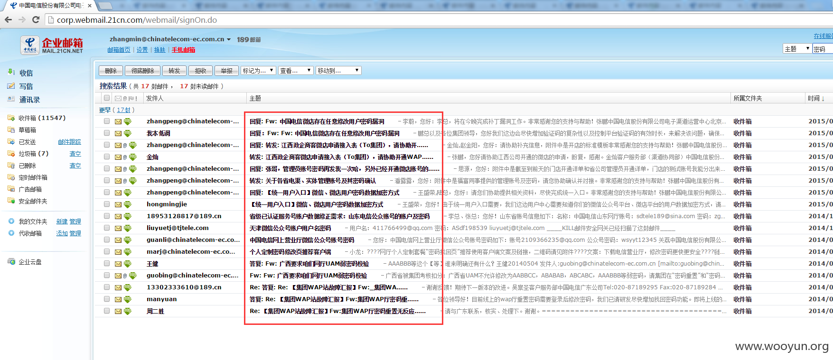
Task: Check the liuyuetj@tjtele.com email checkbox
Action: point(107,228)
